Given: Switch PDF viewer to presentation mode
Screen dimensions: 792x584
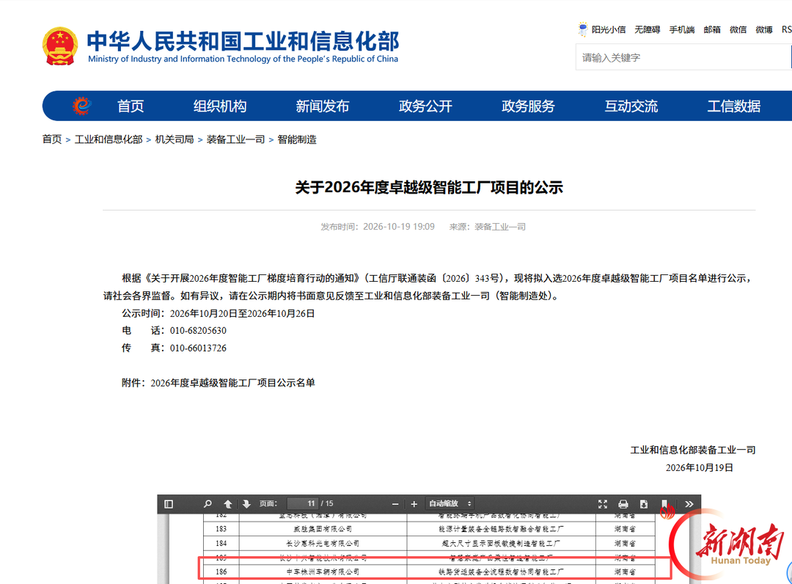Looking at the screenshot, I should click(603, 504).
